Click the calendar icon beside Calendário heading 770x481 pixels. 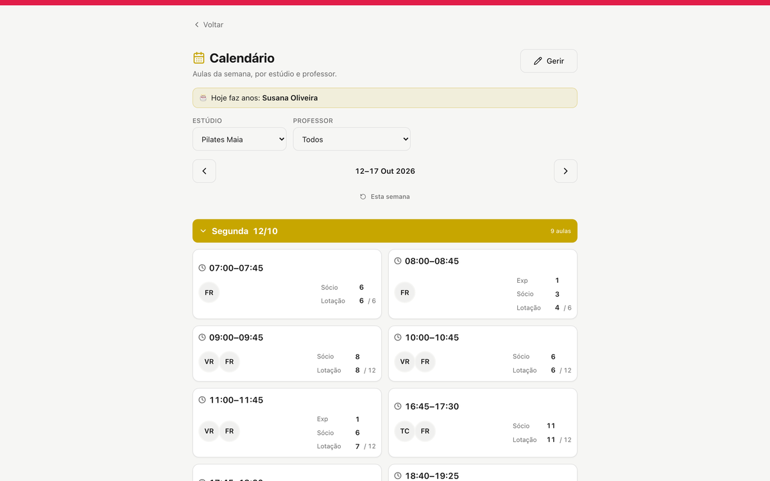(x=199, y=58)
